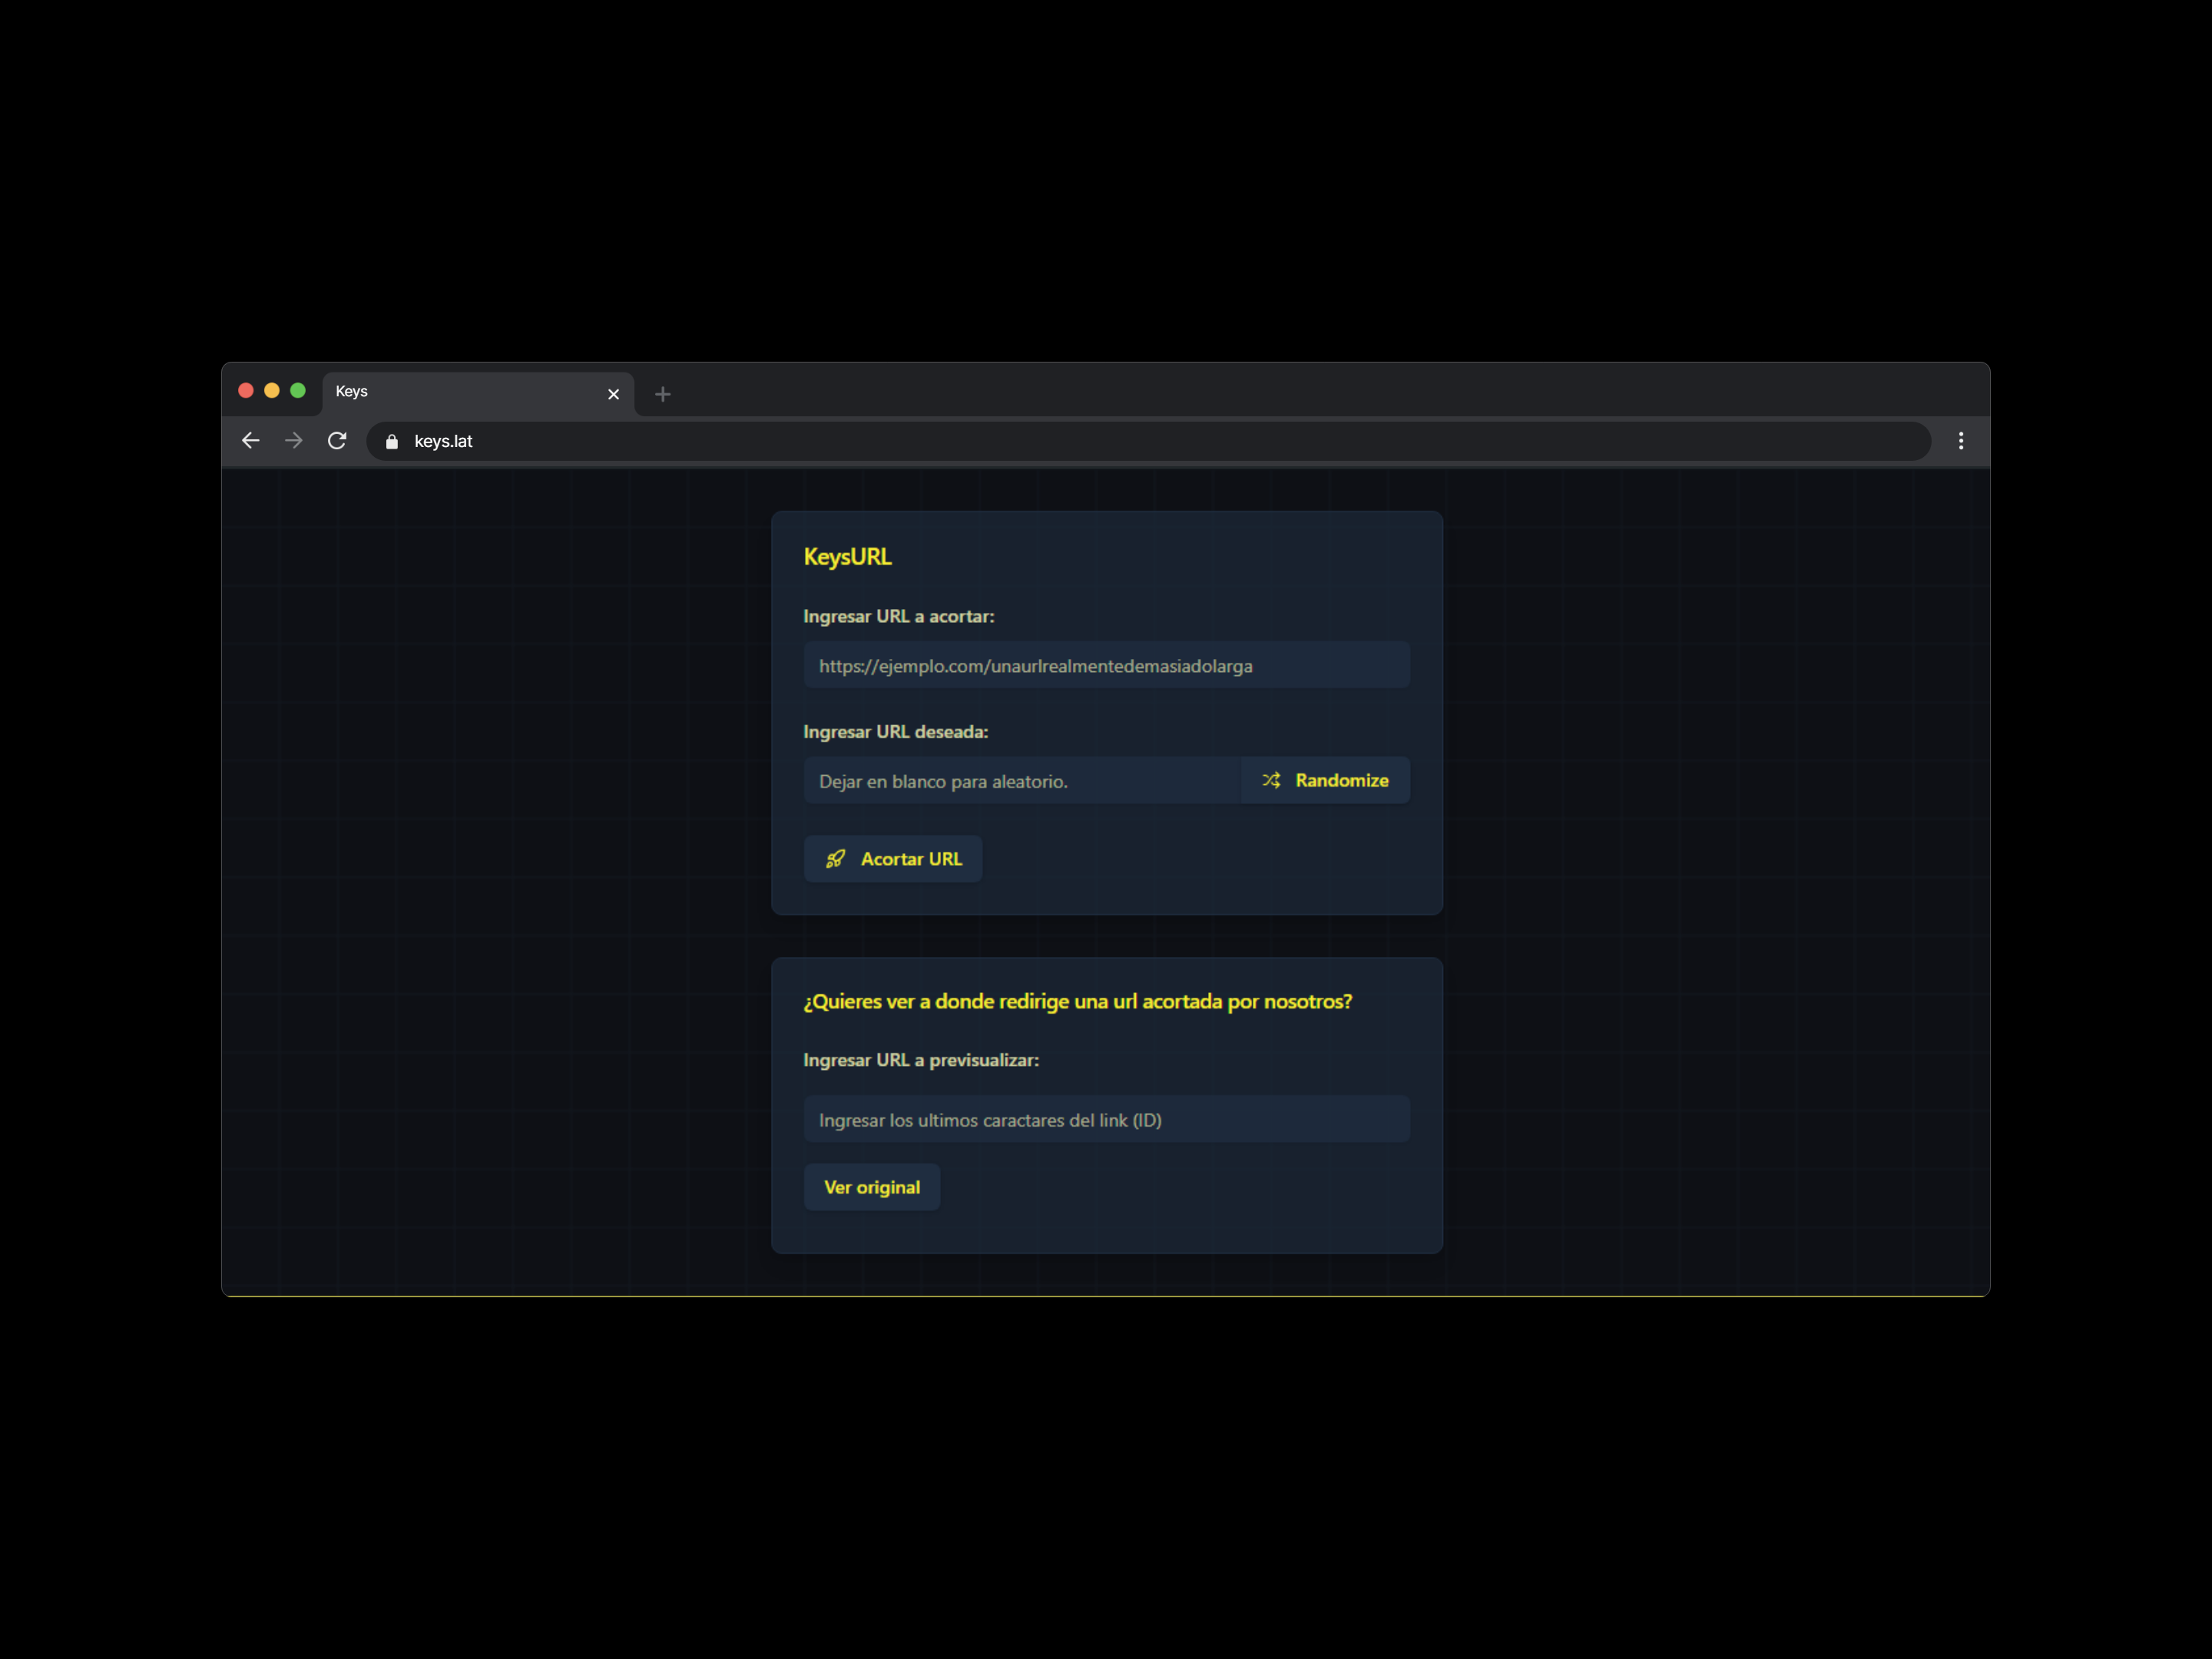Viewport: 2212px width, 1659px height.
Task: Click the rocket icon on Acortar URL
Action: [x=835, y=859]
